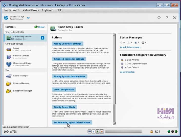Click the first green status LED
181x137 pixels.
[x=169, y=131]
